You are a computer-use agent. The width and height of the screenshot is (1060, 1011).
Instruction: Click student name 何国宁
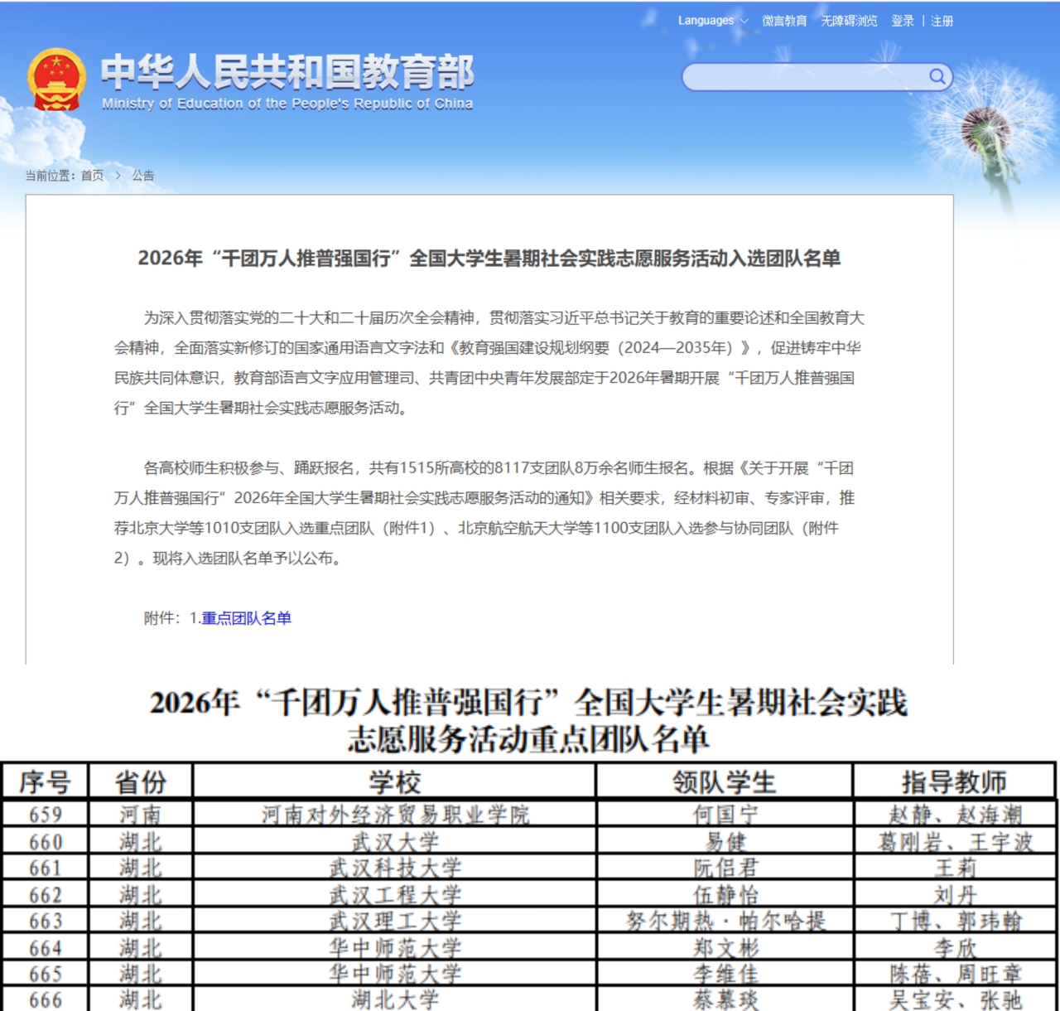[x=725, y=815]
